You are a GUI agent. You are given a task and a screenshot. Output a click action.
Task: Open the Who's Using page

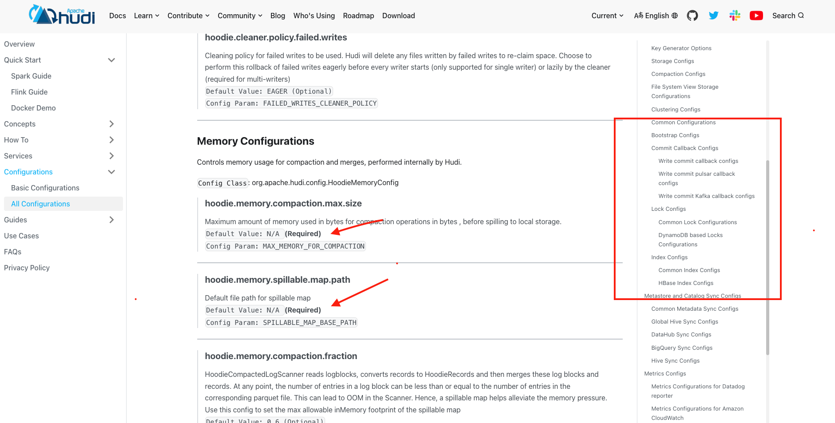(314, 16)
